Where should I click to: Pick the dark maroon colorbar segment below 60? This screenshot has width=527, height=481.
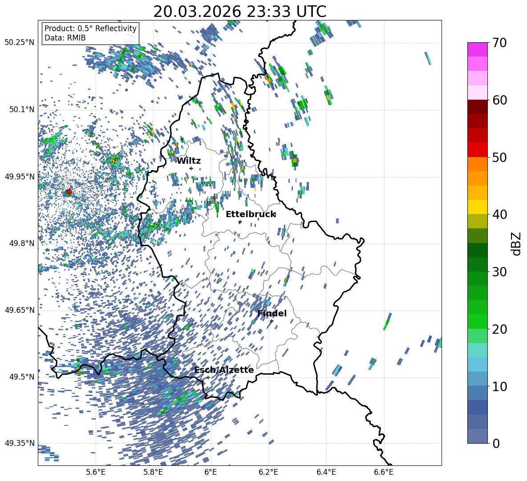[x=478, y=107]
